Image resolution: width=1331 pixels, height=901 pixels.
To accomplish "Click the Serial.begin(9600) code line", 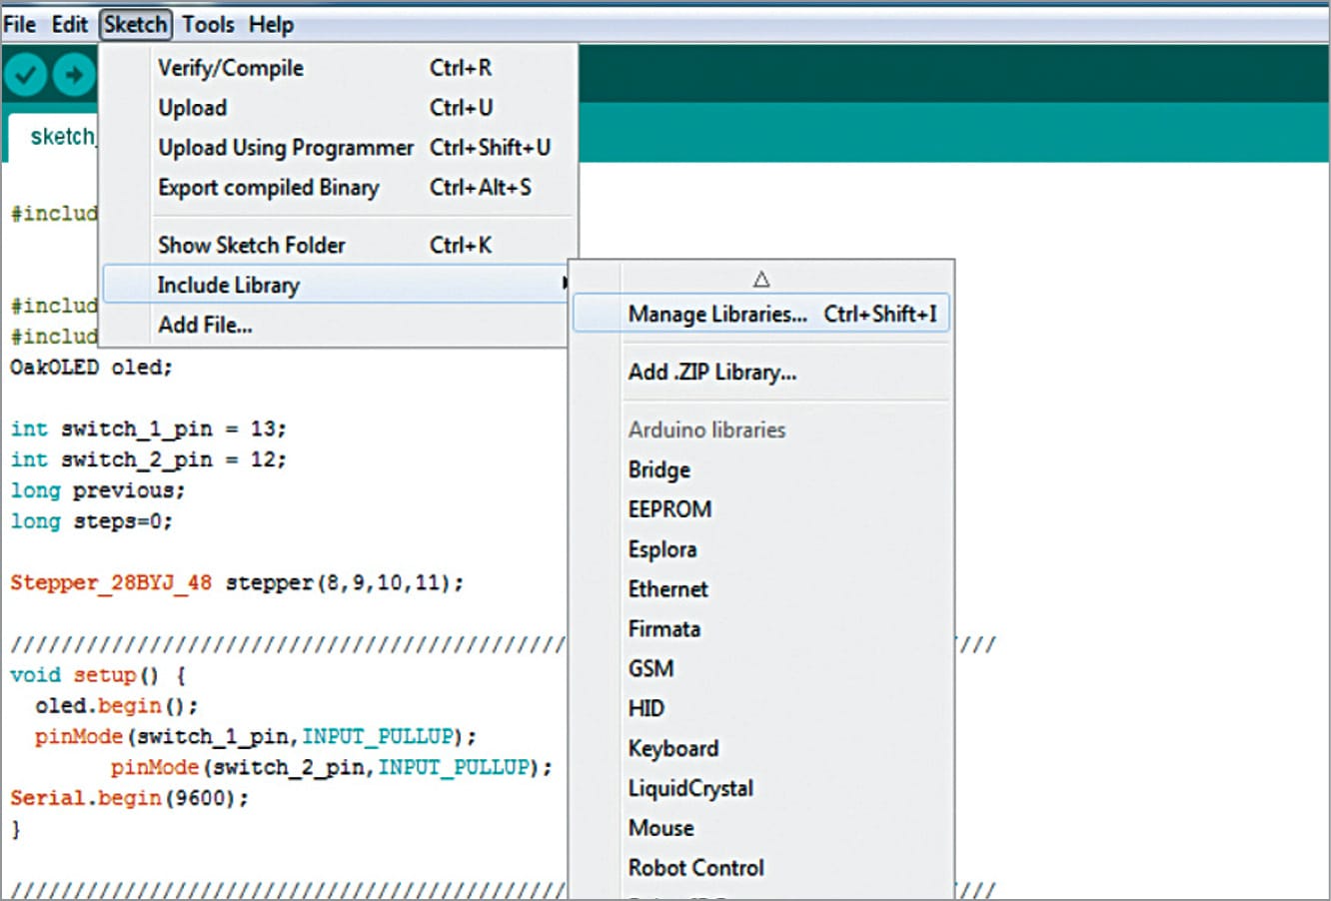I will pyautogui.click(x=129, y=798).
